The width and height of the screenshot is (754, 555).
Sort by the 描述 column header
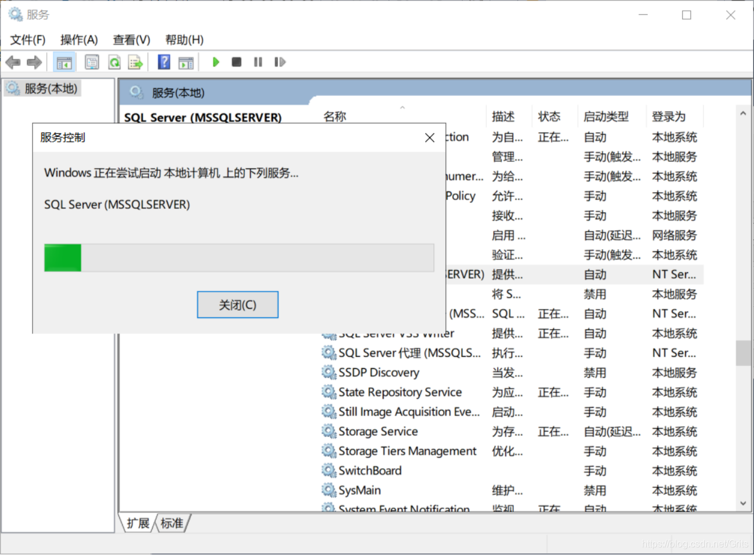(510, 116)
